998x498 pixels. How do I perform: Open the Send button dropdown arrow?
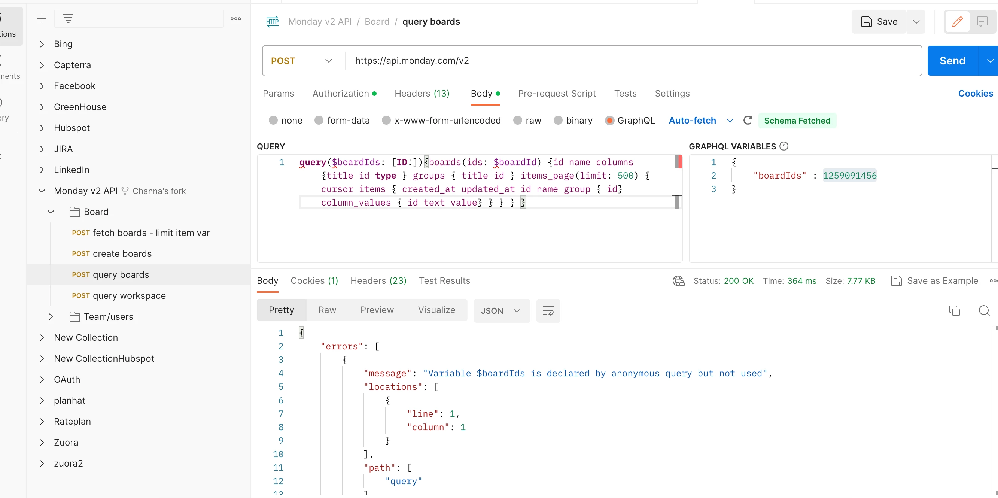[990, 61]
